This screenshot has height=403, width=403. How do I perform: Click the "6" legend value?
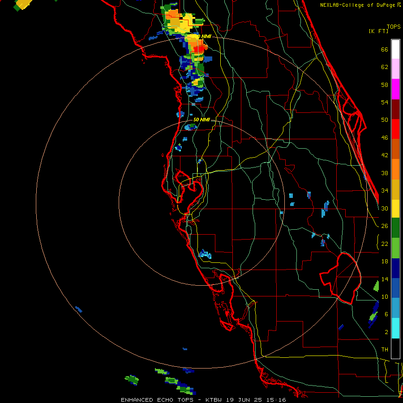[386, 314]
